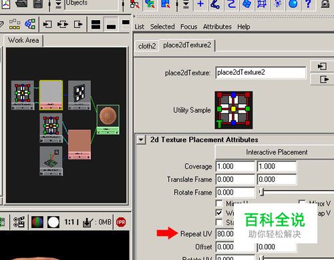Click the Rotate Frame value field
The width and height of the screenshot is (334, 260).
pyautogui.click(x=235, y=192)
